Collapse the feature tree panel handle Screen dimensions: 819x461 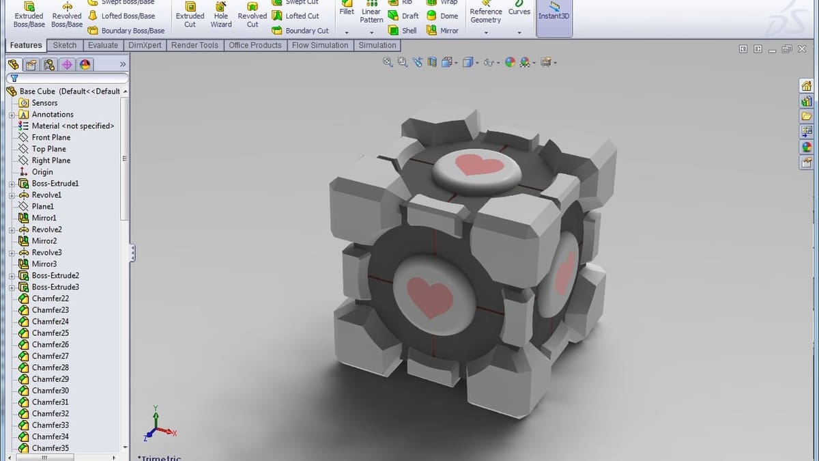pos(132,253)
